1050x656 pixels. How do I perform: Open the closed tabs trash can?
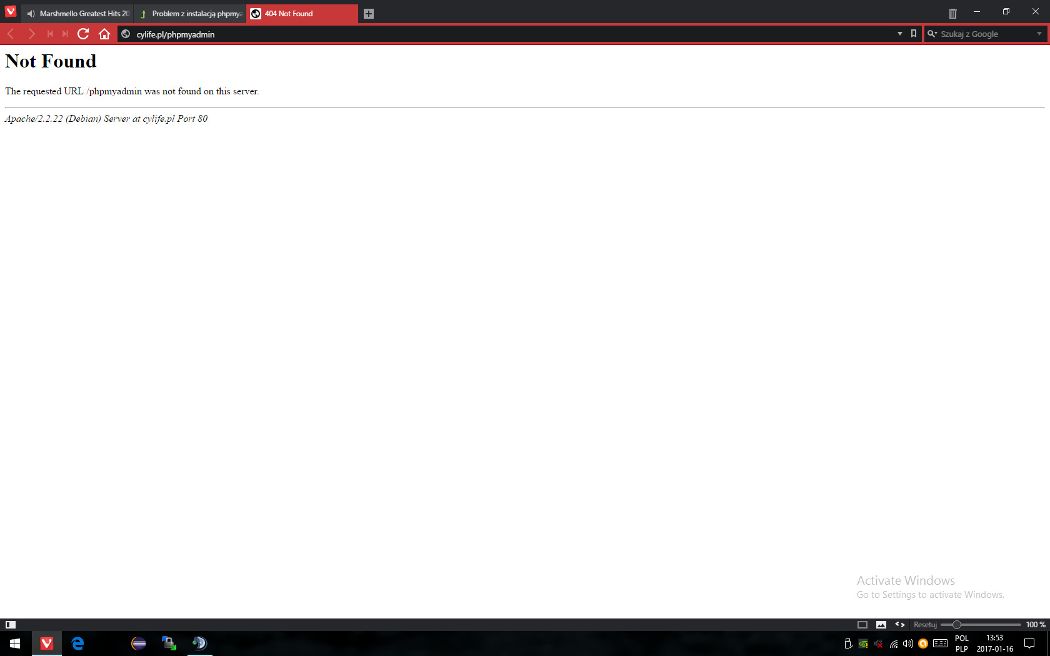click(x=952, y=13)
